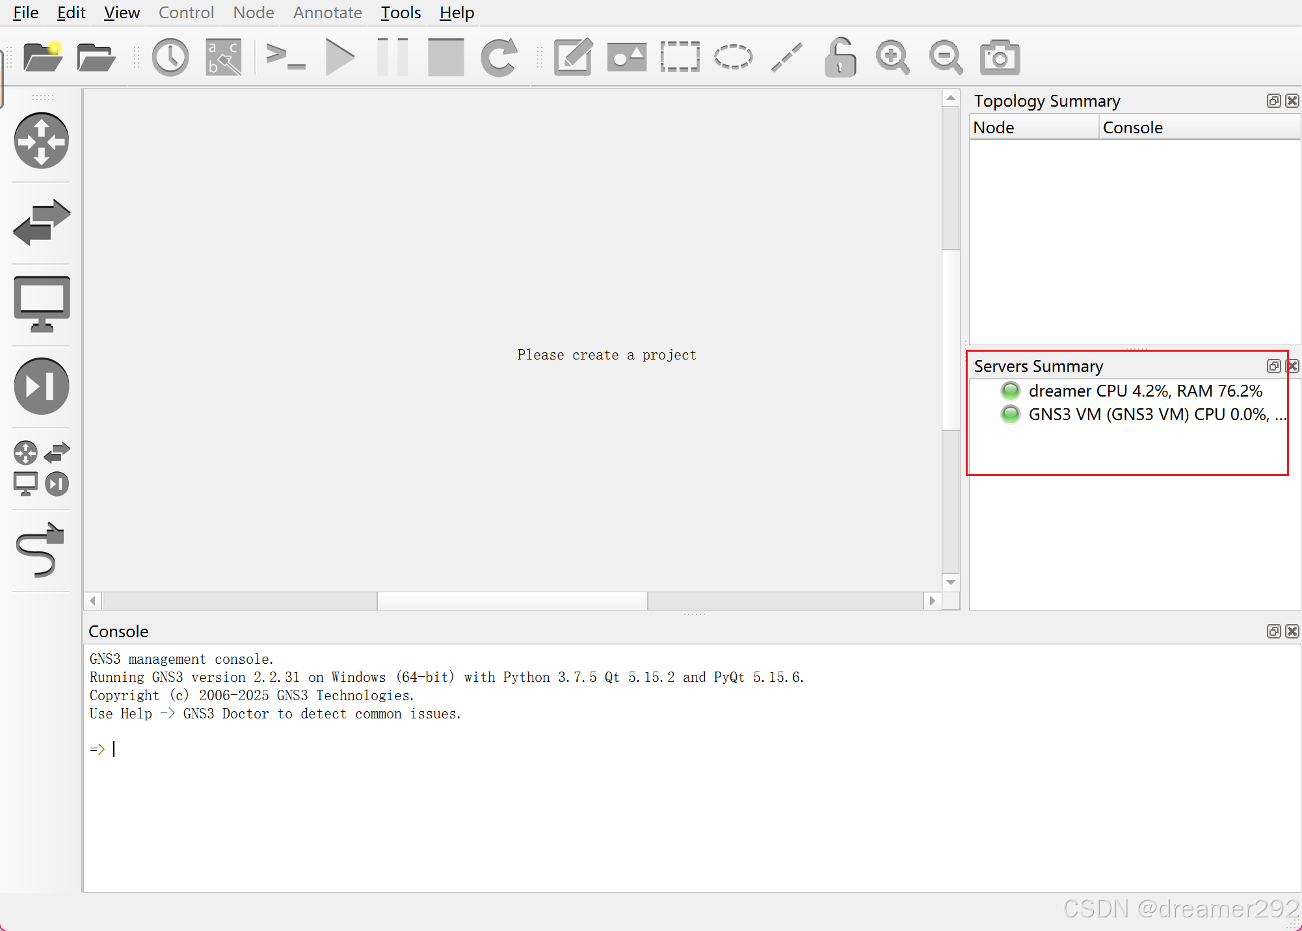Select the draw ellipse tool
Viewport: 1302px width, 931px height.
pyautogui.click(x=733, y=58)
